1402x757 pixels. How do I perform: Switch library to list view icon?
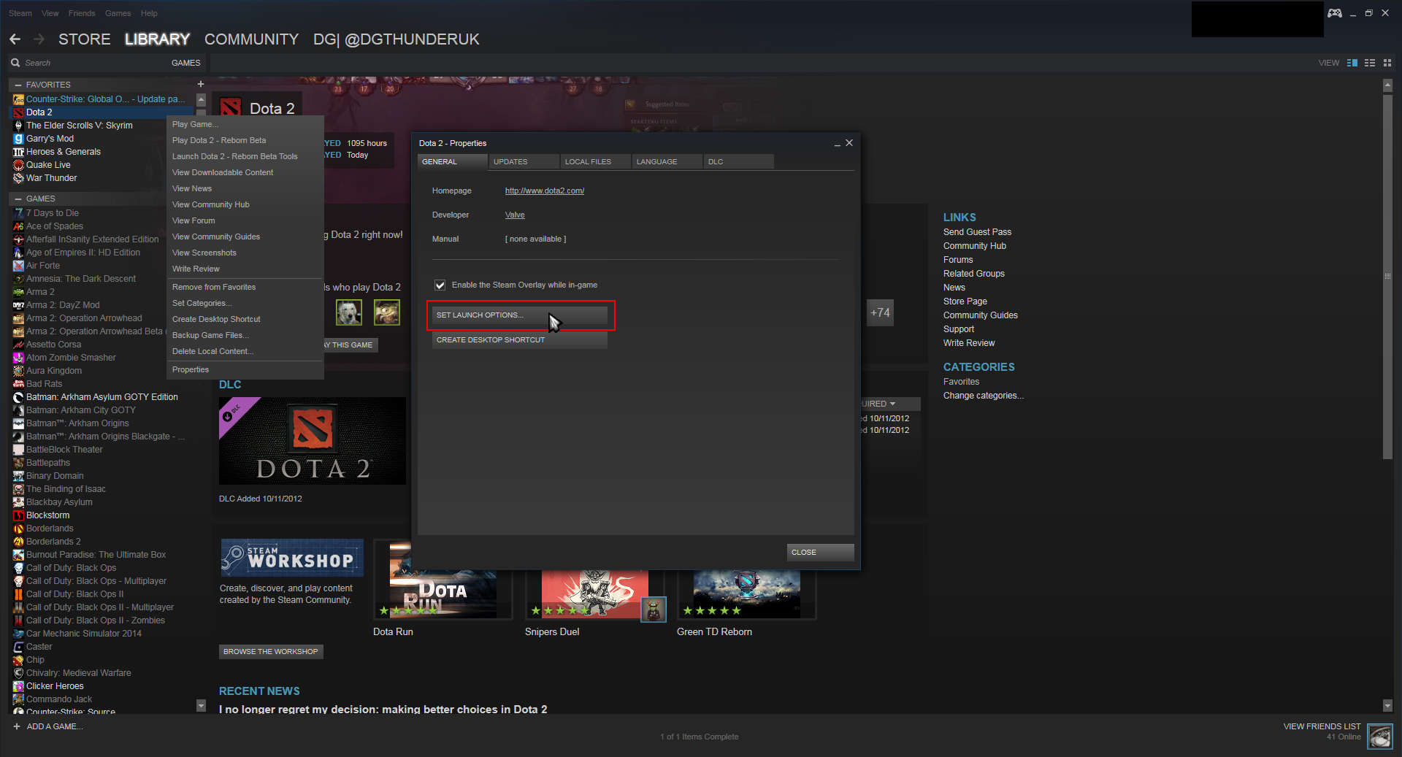click(1370, 63)
